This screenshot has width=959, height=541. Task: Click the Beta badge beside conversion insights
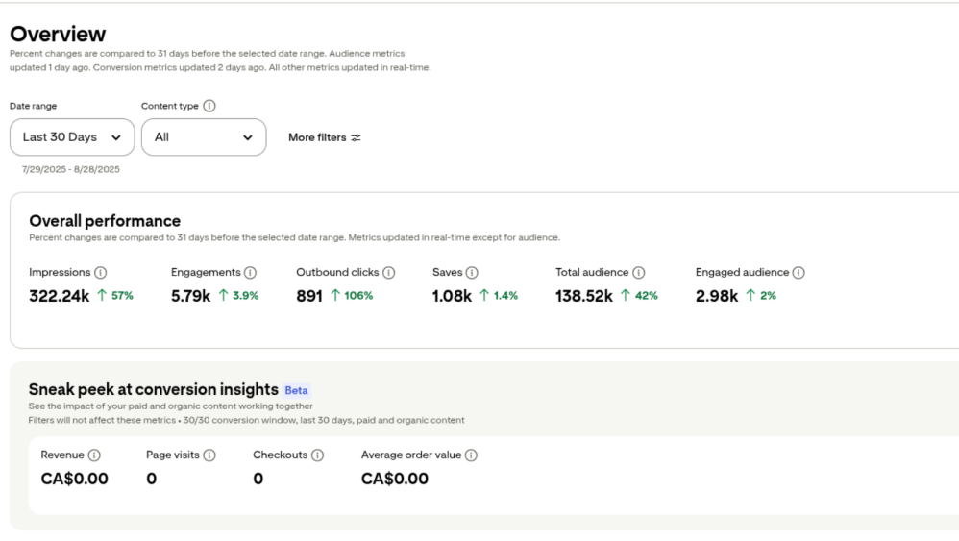click(296, 390)
